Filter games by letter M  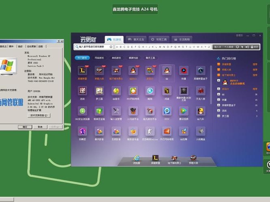[x=160, y=47]
